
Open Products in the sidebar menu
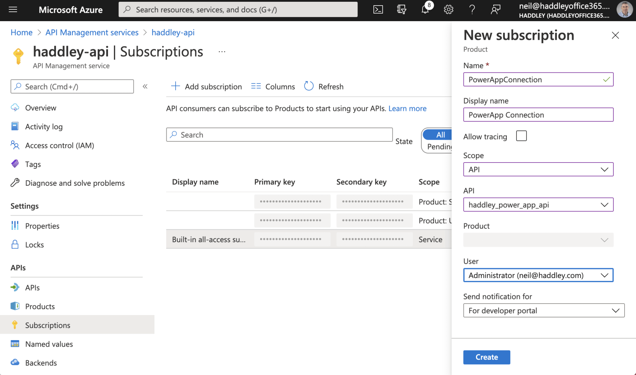(40, 306)
